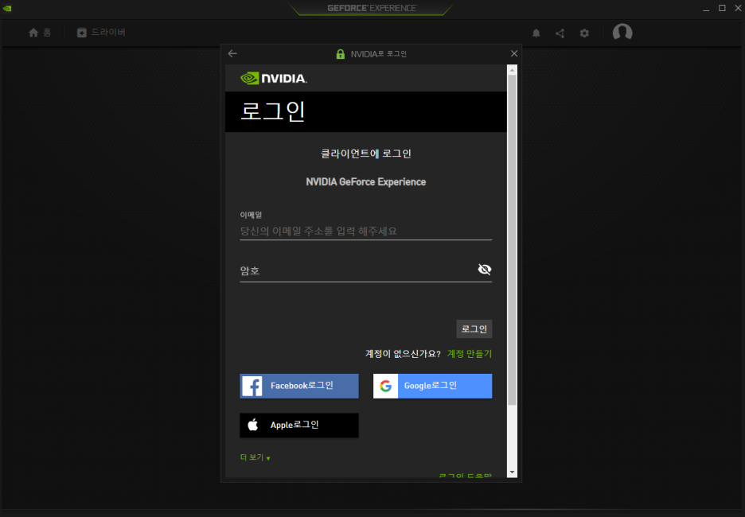Click the 'NVIDIA GeForce Experience' text
The height and width of the screenshot is (517, 745).
tap(366, 182)
